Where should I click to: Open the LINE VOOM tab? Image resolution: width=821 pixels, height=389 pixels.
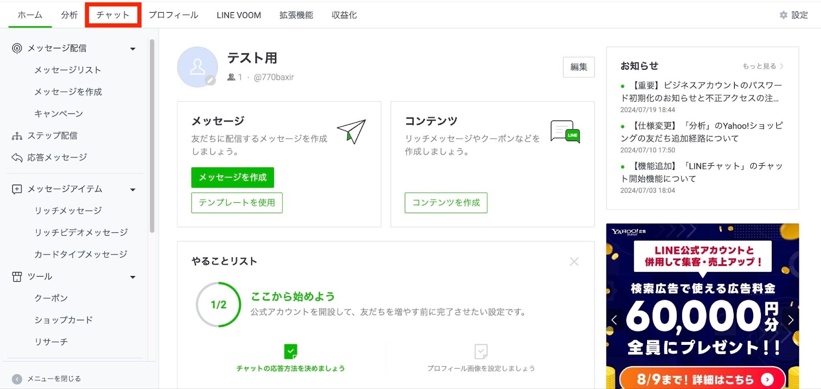coord(239,15)
